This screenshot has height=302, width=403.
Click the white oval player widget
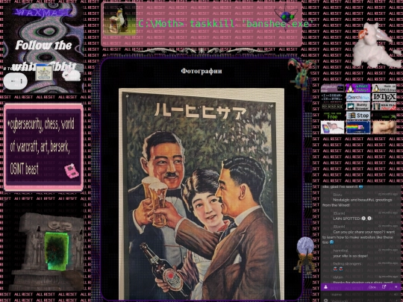(x=15, y=81)
